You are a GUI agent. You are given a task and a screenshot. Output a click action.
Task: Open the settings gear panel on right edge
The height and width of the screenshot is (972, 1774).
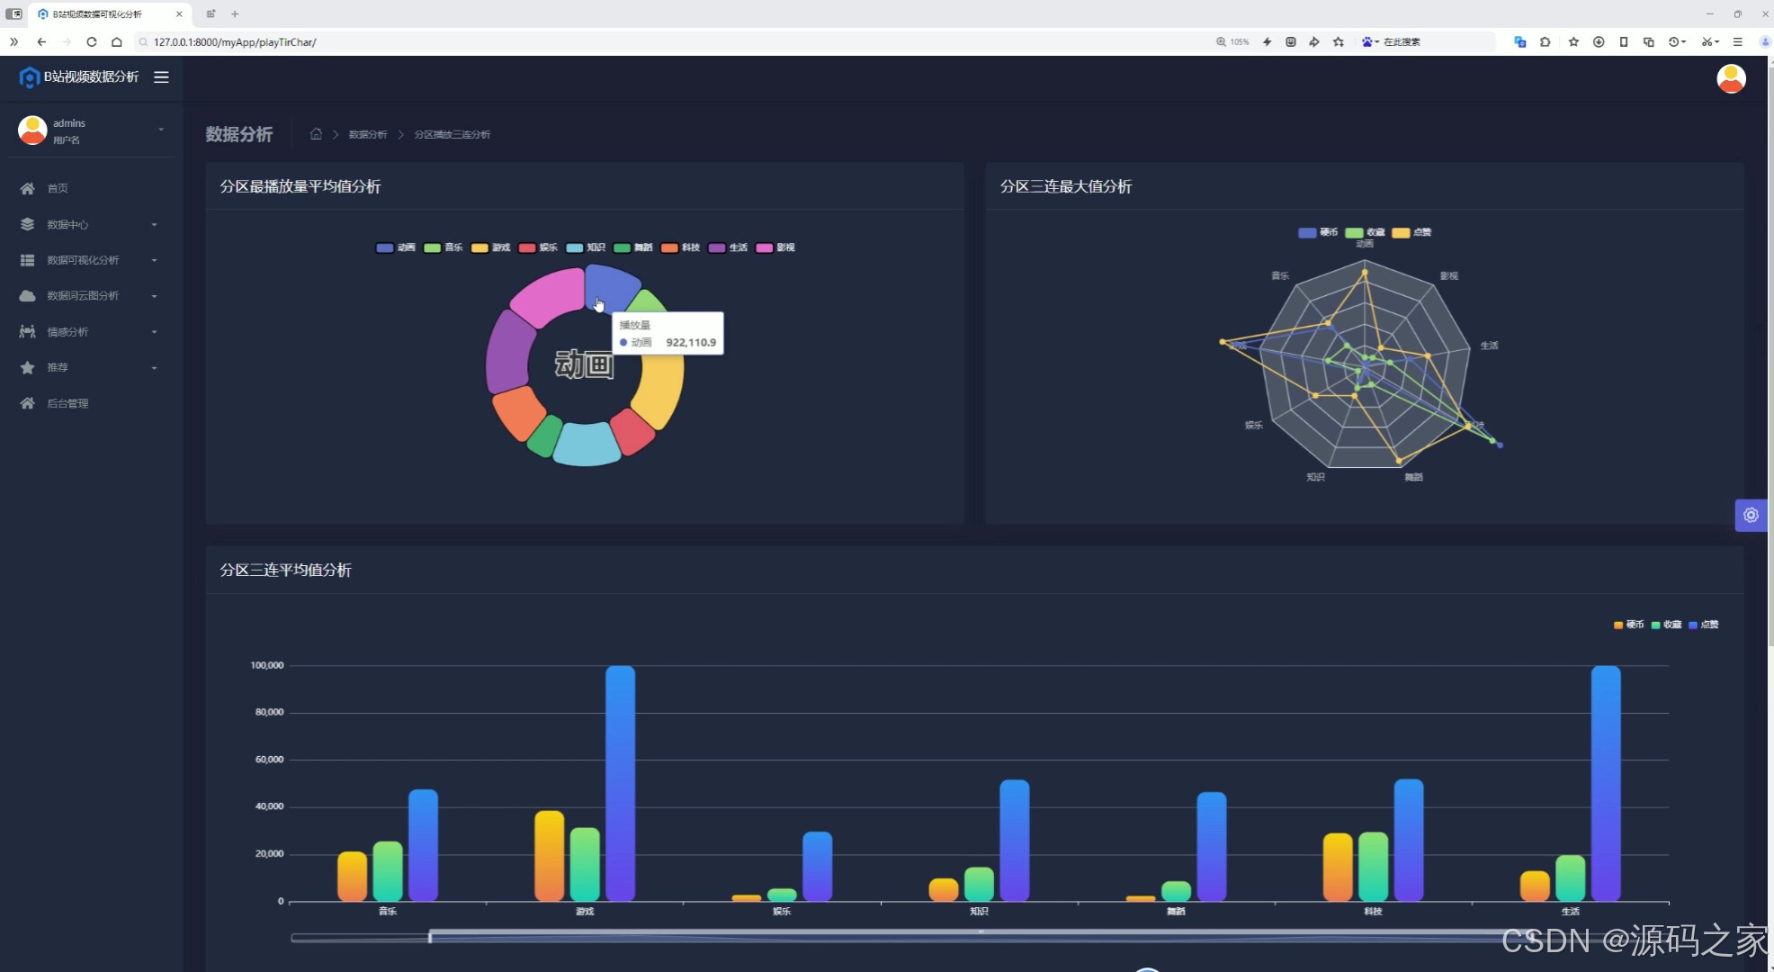click(1751, 516)
